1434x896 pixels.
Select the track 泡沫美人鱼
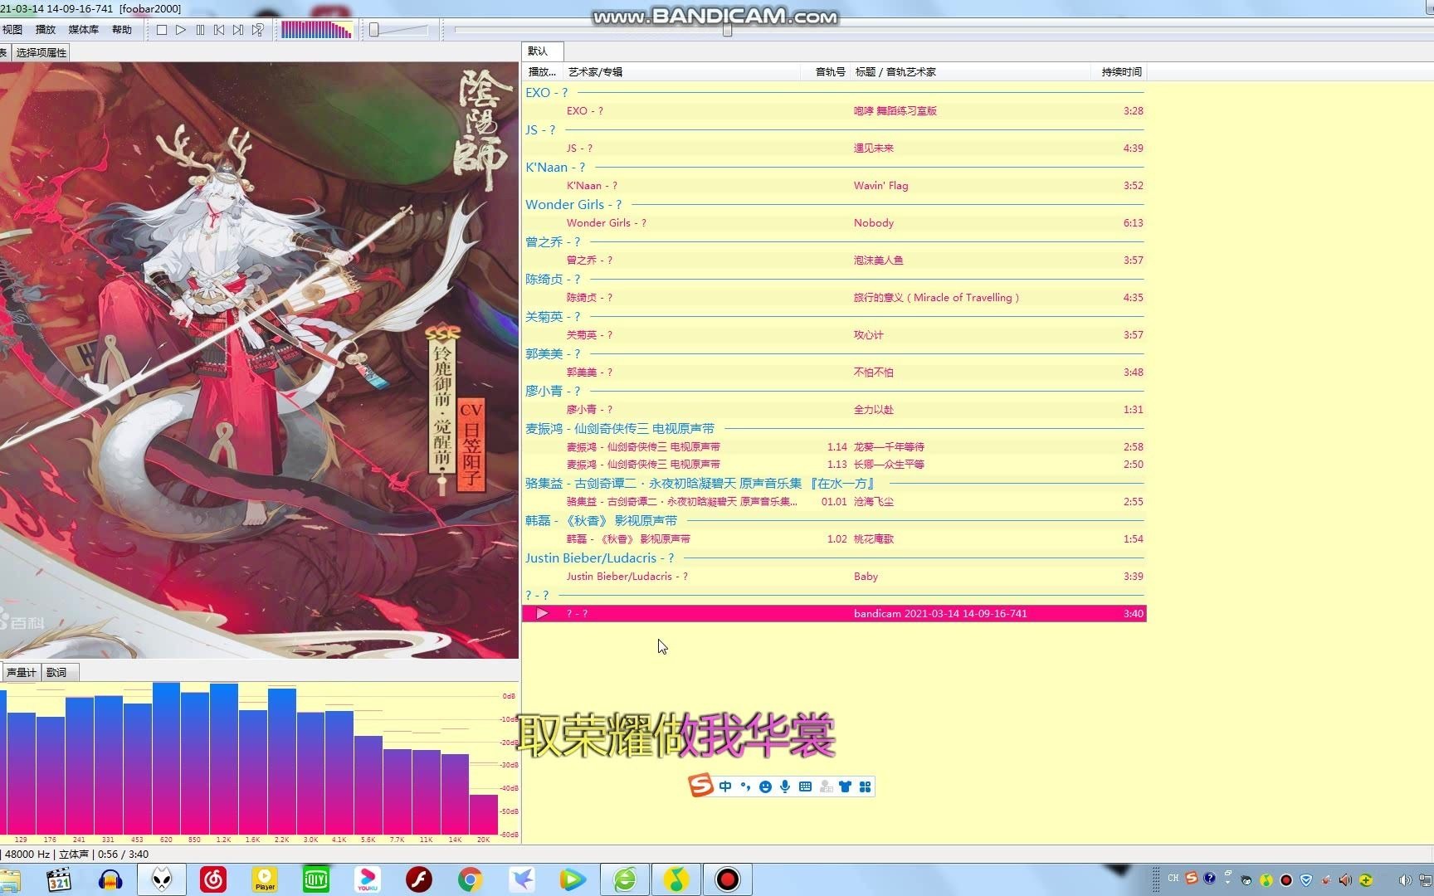click(x=834, y=261)
